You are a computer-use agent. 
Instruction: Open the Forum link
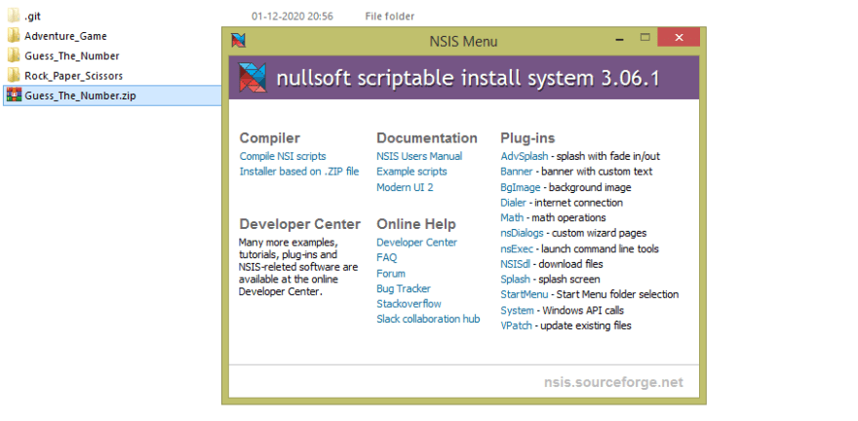391,274
